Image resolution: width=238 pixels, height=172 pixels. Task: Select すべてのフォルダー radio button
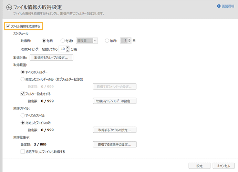coord(22,72)
